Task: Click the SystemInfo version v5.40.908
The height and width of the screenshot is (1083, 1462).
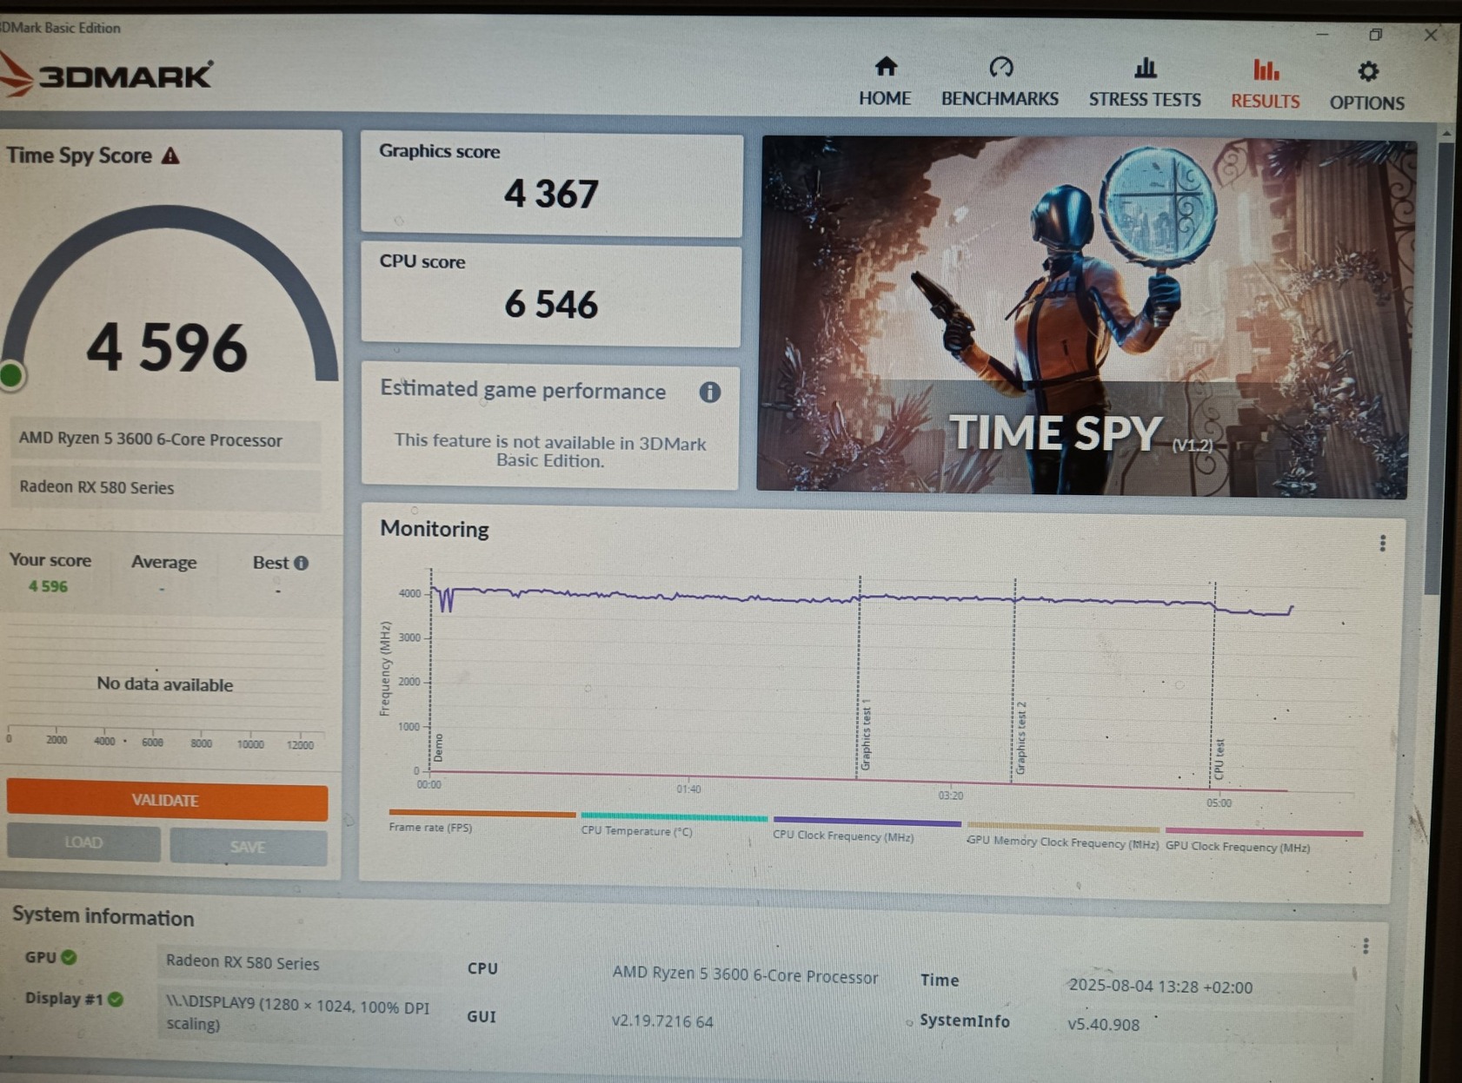Action: pos(1103,1025)
